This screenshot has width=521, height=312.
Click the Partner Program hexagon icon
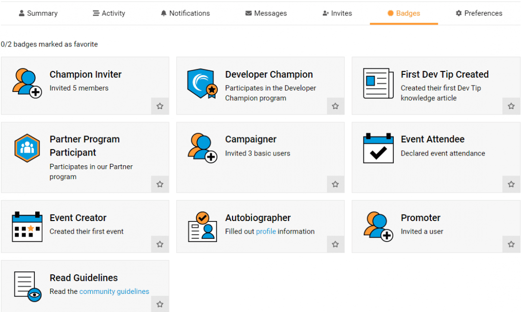[26, 148]
